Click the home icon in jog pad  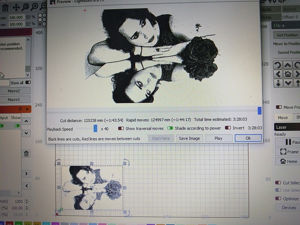(287, 74)
